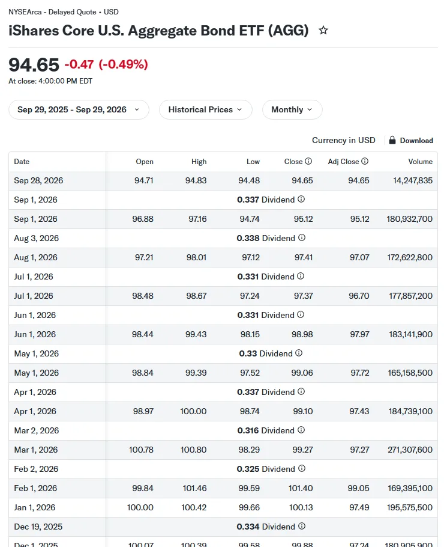
Task: Click adj close value 96.70
Action: pyautogui.click(x=359, y=296)
